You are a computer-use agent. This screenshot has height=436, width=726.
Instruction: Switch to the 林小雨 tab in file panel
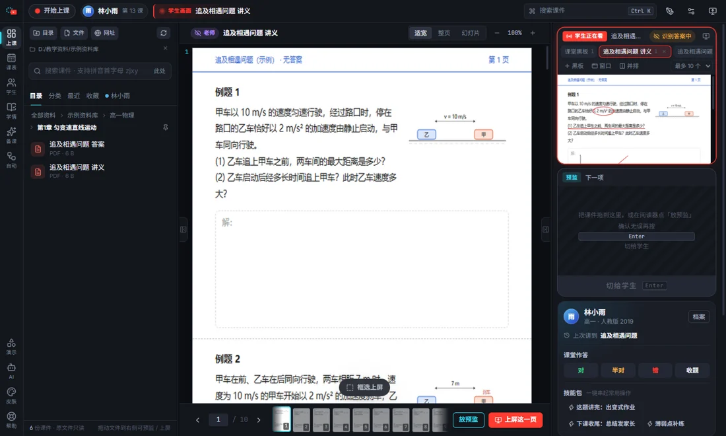pos(117,96)
